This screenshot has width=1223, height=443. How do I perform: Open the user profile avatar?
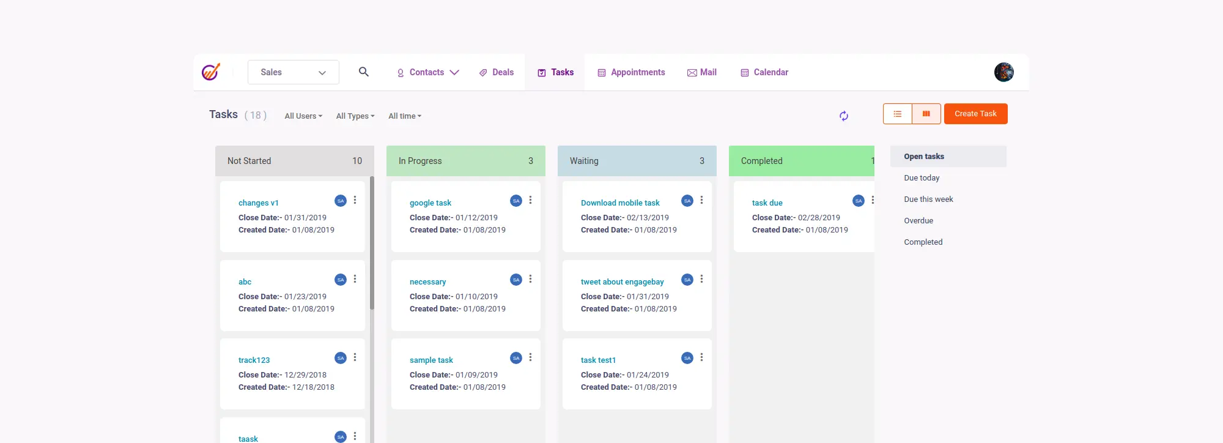pyautogui.click(x=1003, y=72)
